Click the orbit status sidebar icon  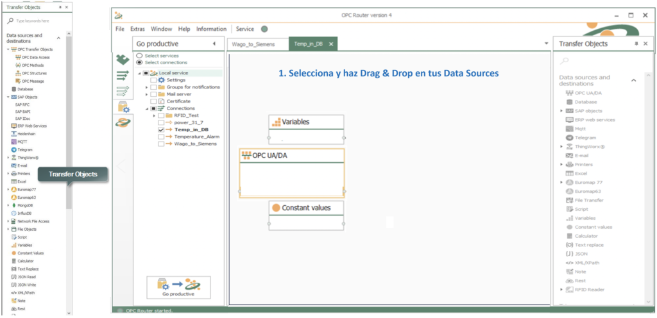[x=123, y=123]
